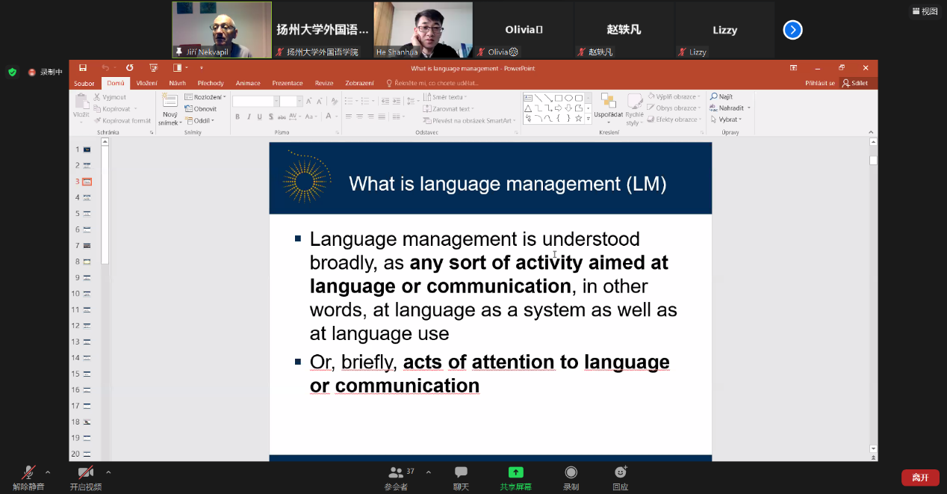
Task: Click the Save icon in PowerPoint title bar
Action: pos(83,68)
